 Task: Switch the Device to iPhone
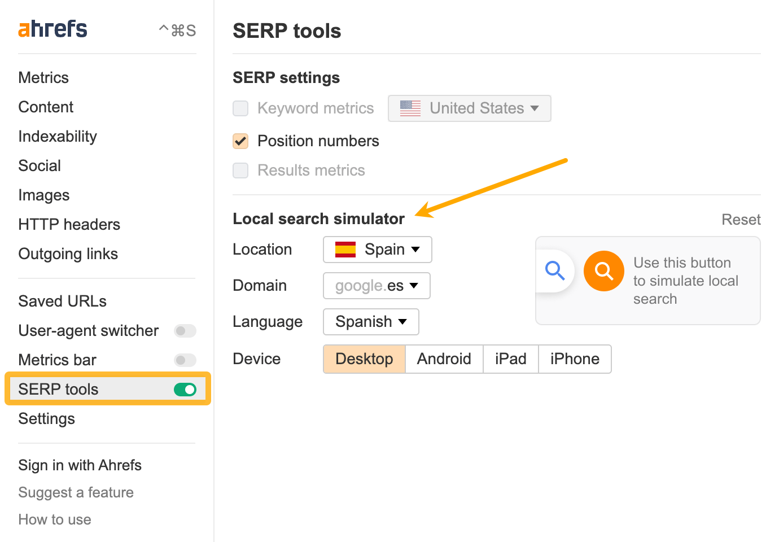(575, 359)
